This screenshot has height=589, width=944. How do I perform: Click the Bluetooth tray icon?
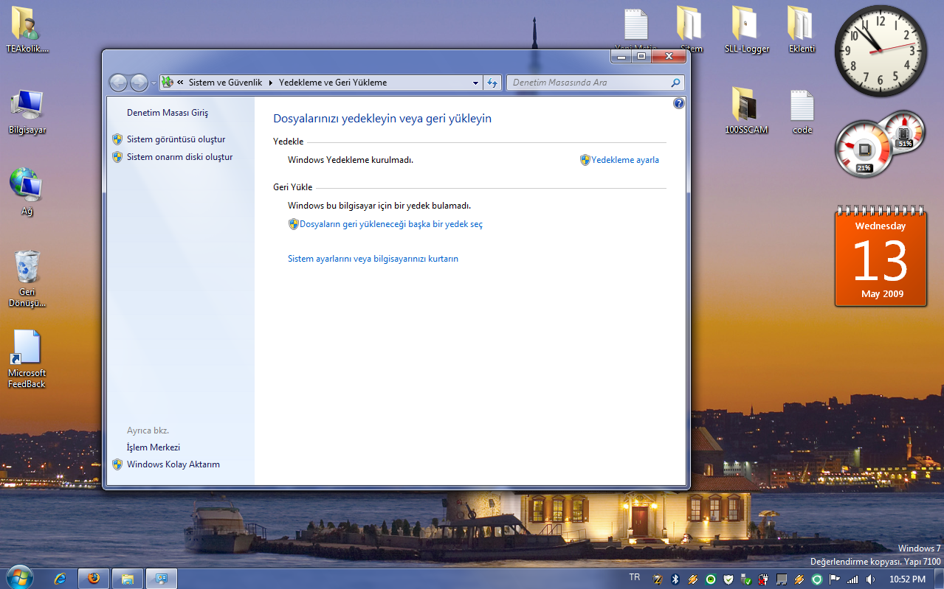coord(675,579)
